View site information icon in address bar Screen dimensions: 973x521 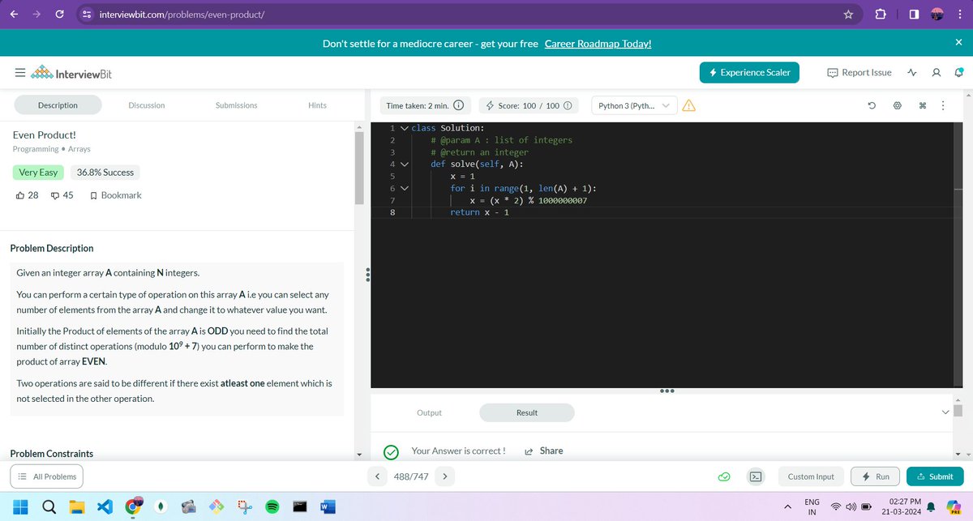pos(86,15)
